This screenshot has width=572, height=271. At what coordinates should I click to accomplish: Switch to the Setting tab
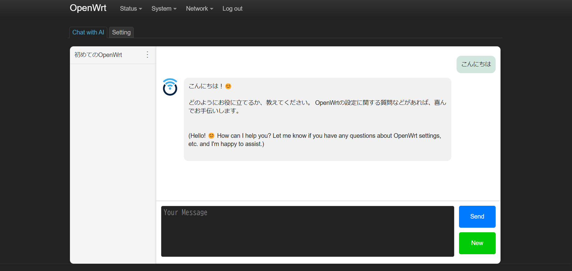[121, 32]
